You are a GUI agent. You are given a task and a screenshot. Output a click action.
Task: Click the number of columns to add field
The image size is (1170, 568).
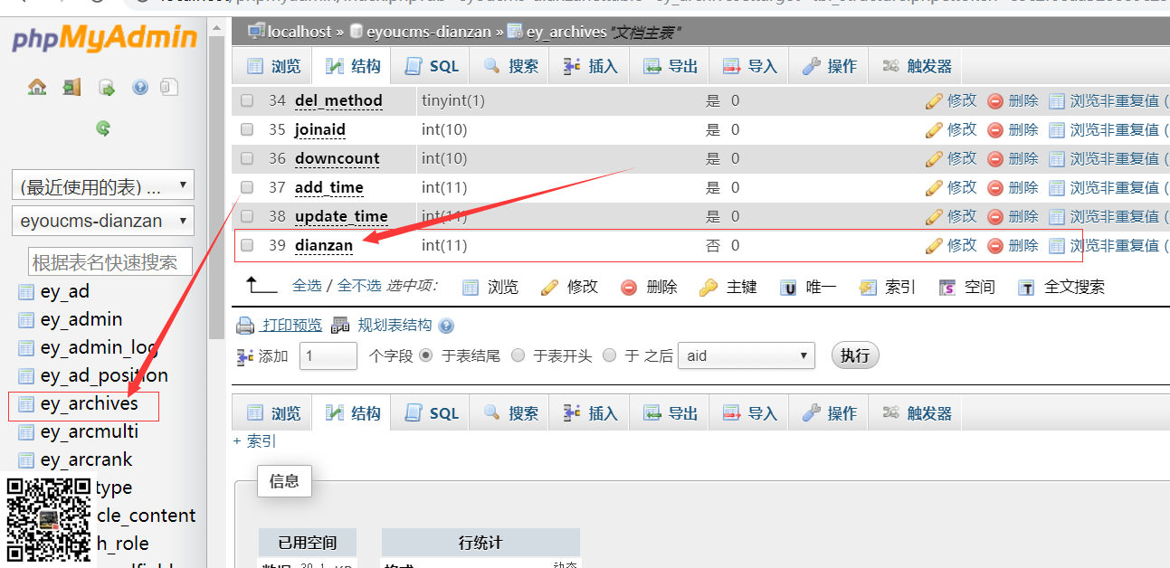tap(328, 356)
